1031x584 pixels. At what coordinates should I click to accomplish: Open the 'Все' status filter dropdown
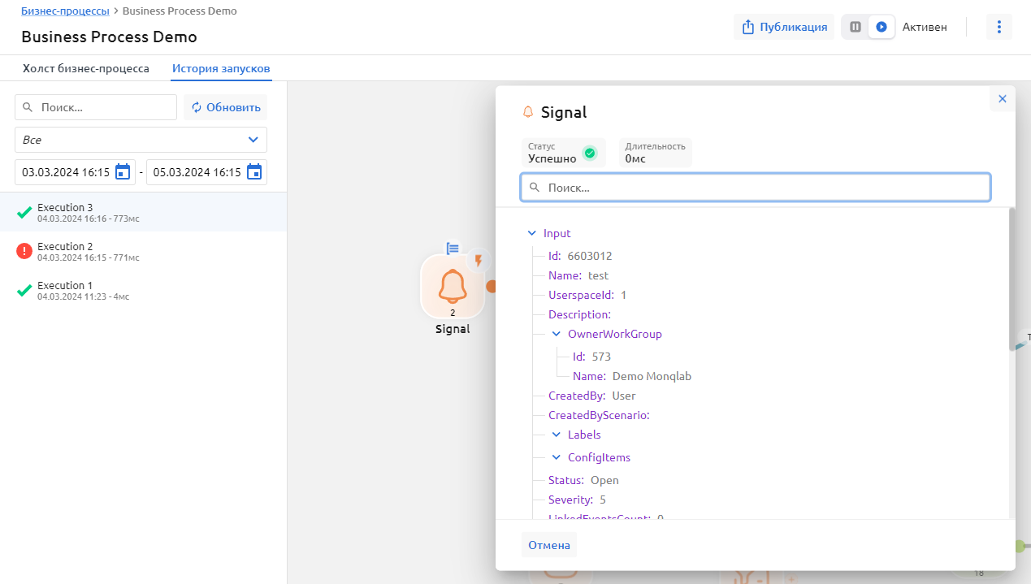pos(141,140)
